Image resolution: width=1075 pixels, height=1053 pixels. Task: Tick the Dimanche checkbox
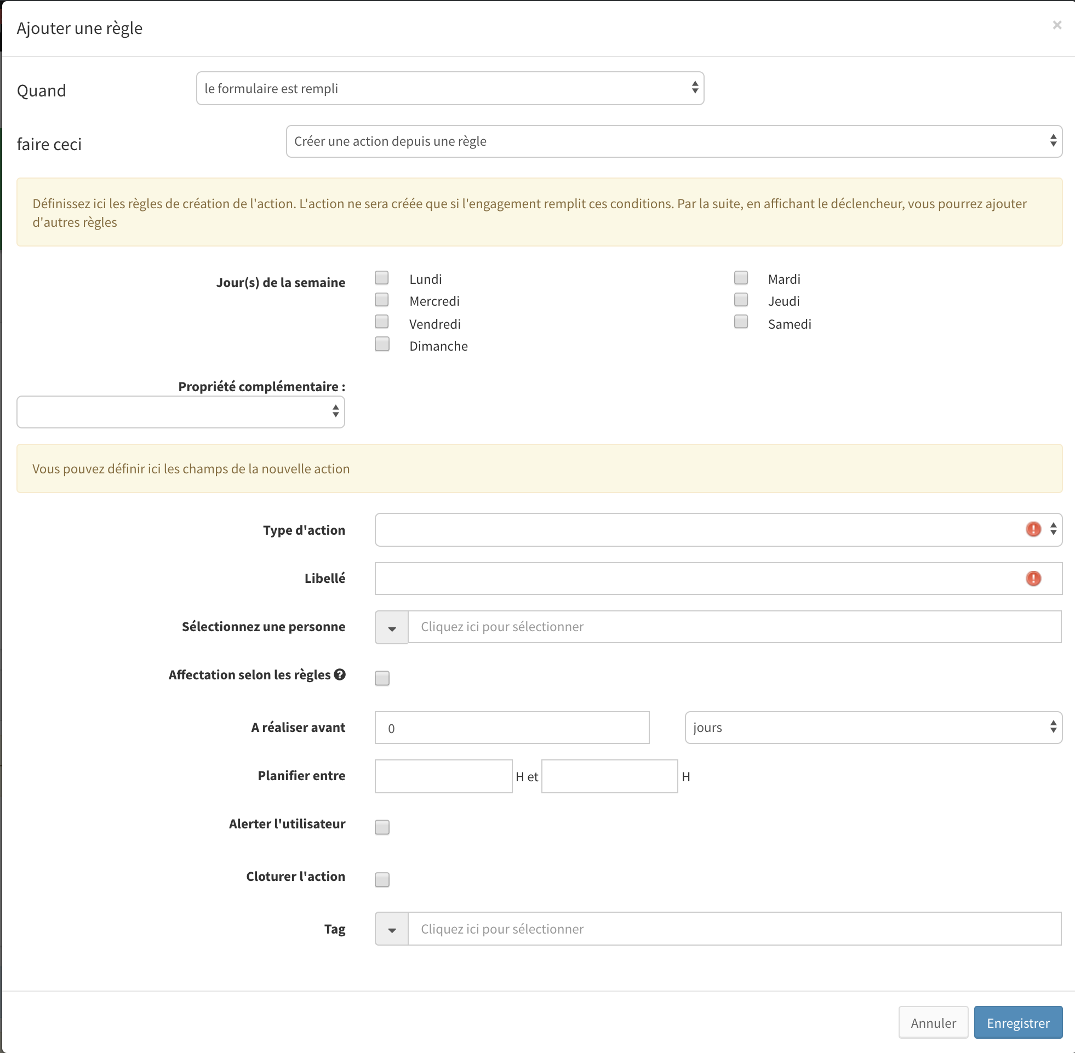pyautogui.click(x=381, y=344)
